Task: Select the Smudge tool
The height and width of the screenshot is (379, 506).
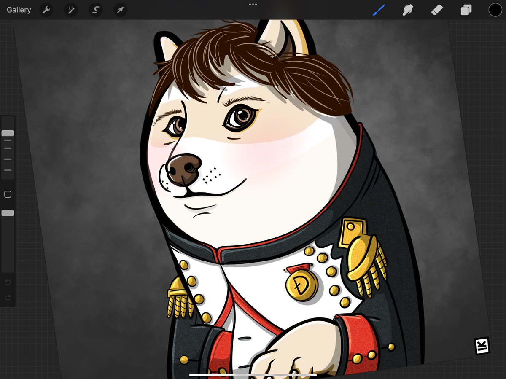Action: (x=407, y=10)
